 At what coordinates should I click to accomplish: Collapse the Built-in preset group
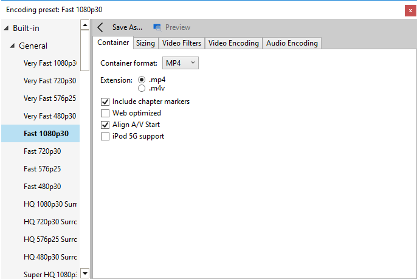(x=6, y=28)
